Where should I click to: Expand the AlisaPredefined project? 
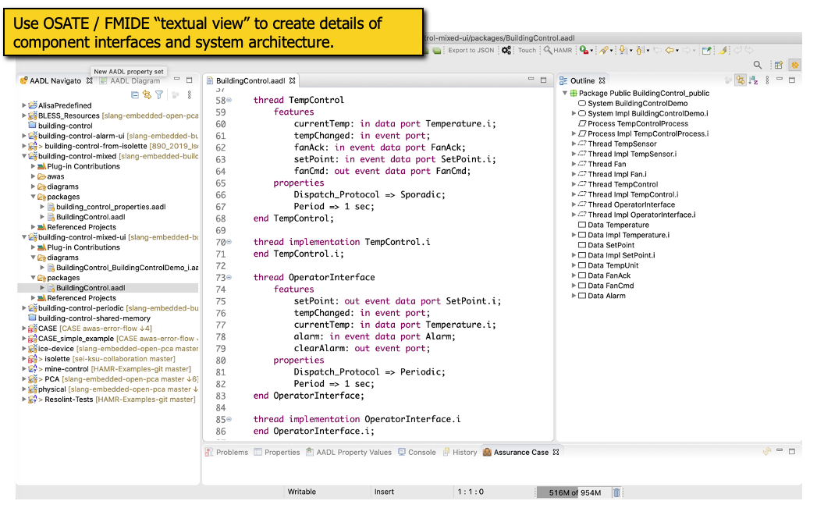tap(24, 105)
